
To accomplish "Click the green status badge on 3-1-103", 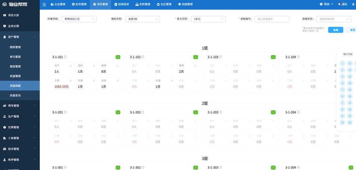I will click(x=273, y=57).
